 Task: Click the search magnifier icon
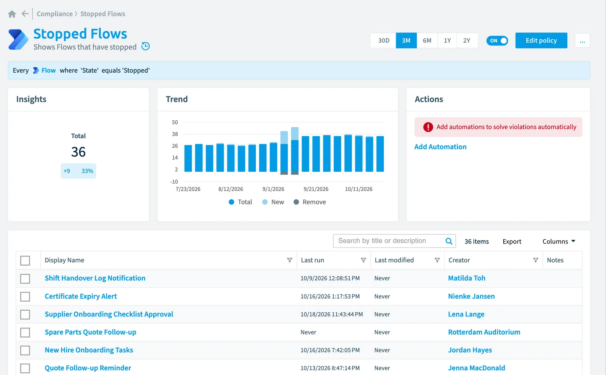click(449, 241)
